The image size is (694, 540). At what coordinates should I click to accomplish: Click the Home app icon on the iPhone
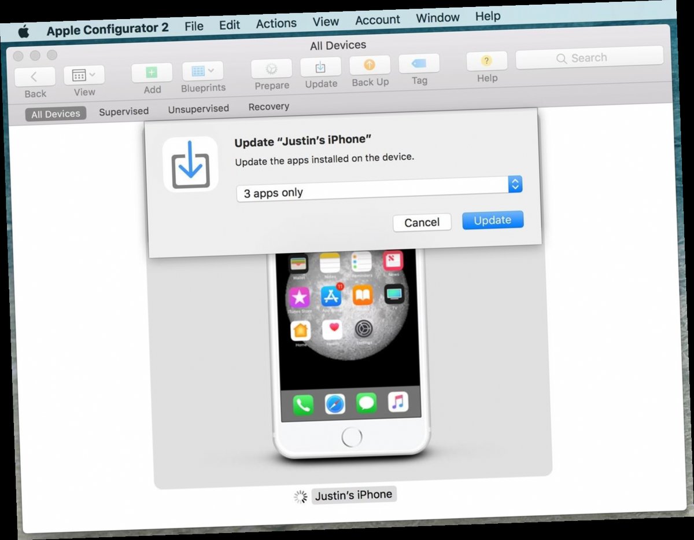pos(300,332)
